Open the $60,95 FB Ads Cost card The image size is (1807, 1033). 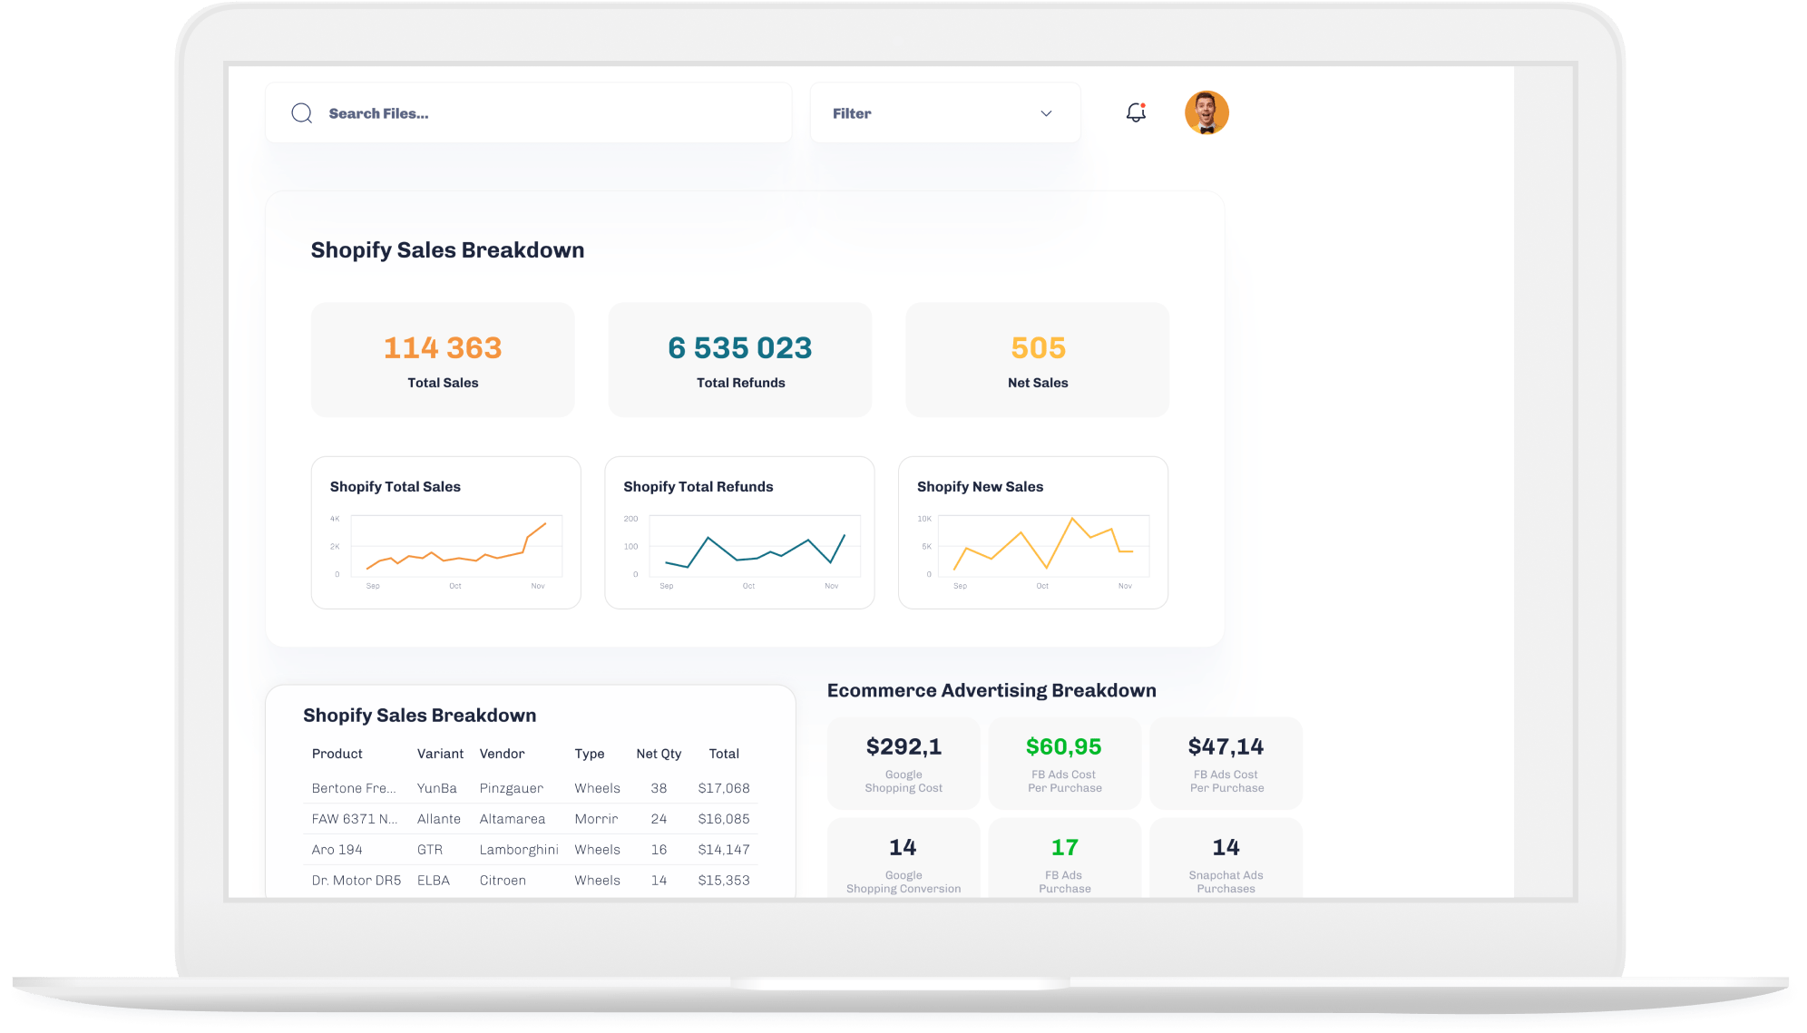(x=1065, y=764)
